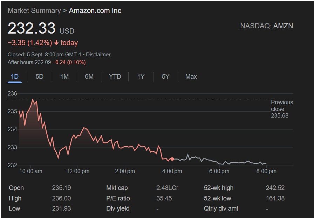
Task: Click the After hours 232.09 line
Action: (47, 62)
